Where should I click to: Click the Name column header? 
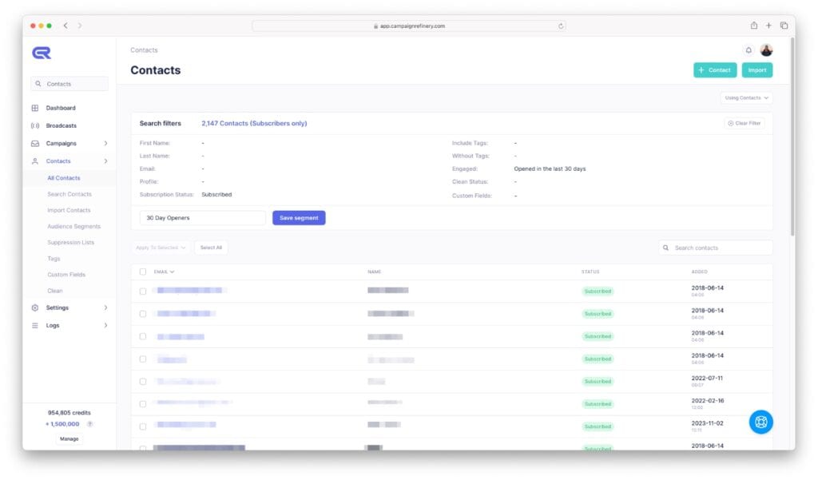pyautogui.click(x=374, y=272)
